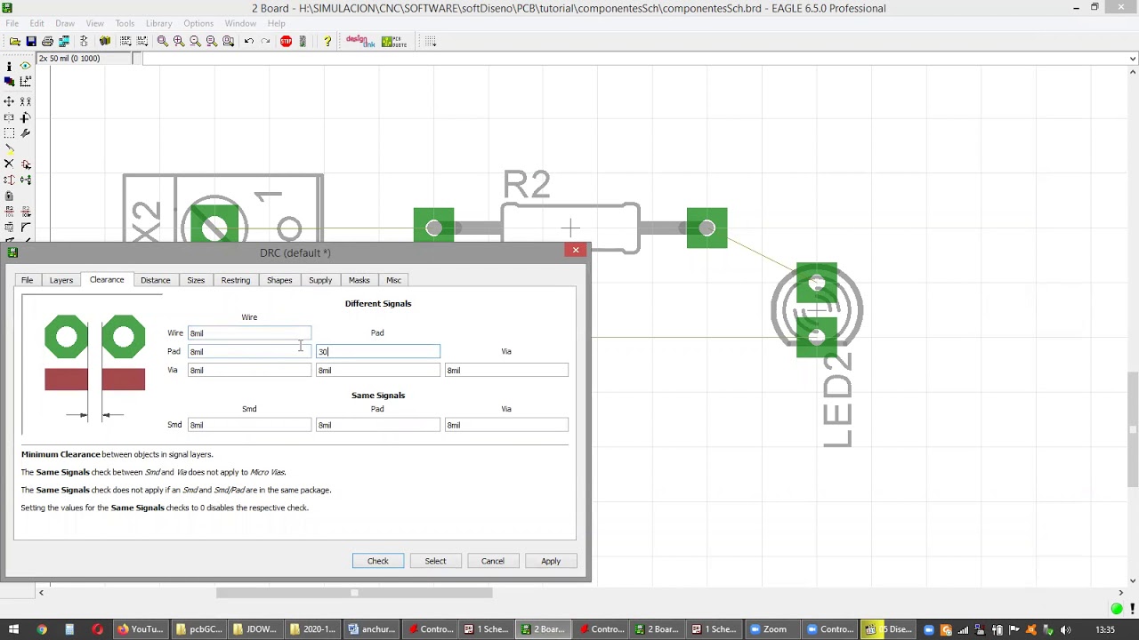Switch to DRC Sizes tab
Screen dimensions: 1139x640
[x=196, y=280]
